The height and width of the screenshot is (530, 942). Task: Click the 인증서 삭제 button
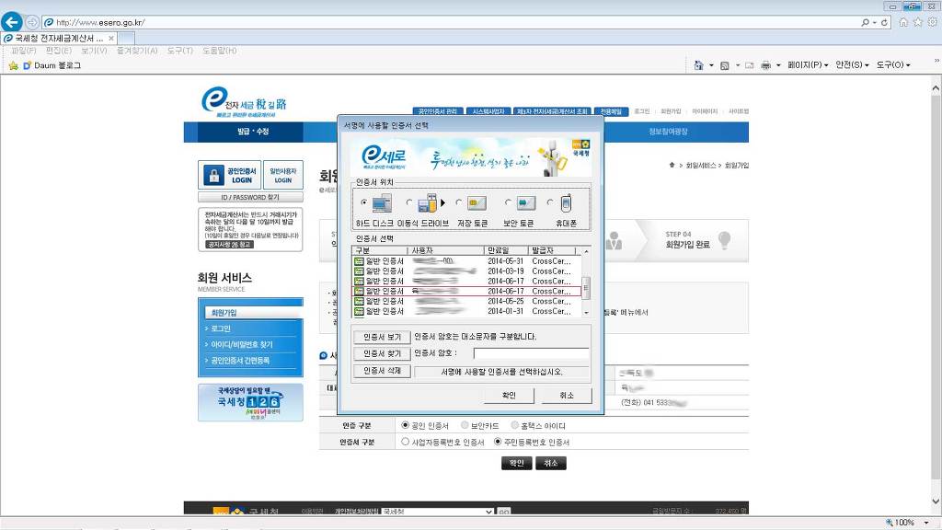[x=382, y=371]
